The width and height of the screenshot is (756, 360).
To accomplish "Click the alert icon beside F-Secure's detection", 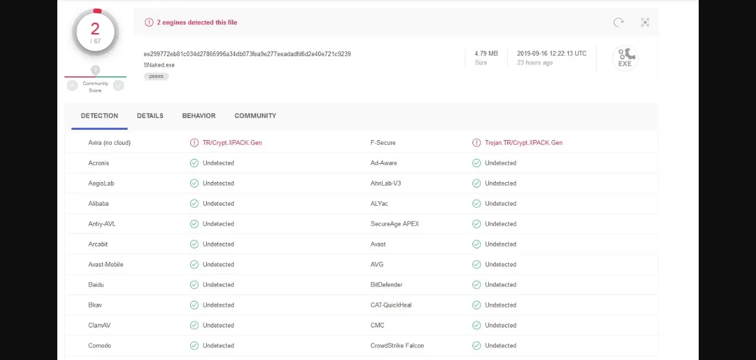I will 477,142.
